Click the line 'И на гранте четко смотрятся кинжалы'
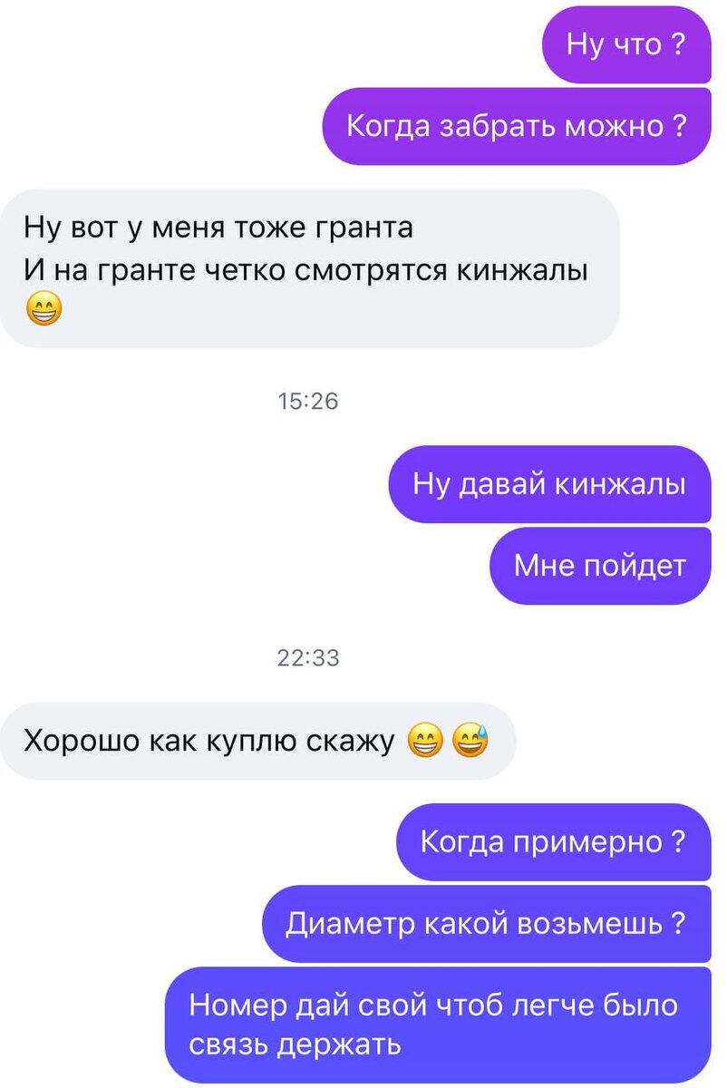This screenshot has height=1088, width=727. 305,269
